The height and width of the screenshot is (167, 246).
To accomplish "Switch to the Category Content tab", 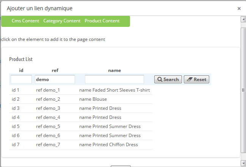I will 62,21.
